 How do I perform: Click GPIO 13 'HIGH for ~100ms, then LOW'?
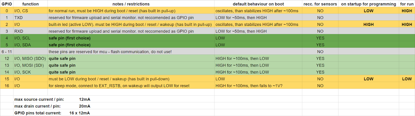point(258,65)
